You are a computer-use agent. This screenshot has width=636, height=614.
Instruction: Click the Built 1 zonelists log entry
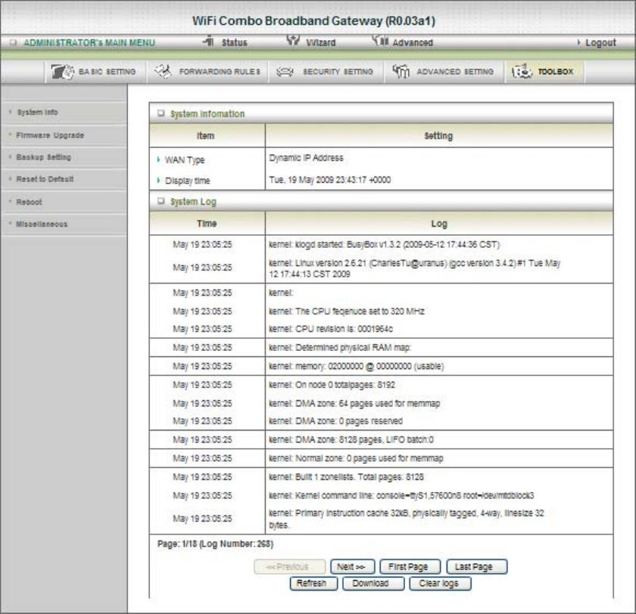pos(346,477)
